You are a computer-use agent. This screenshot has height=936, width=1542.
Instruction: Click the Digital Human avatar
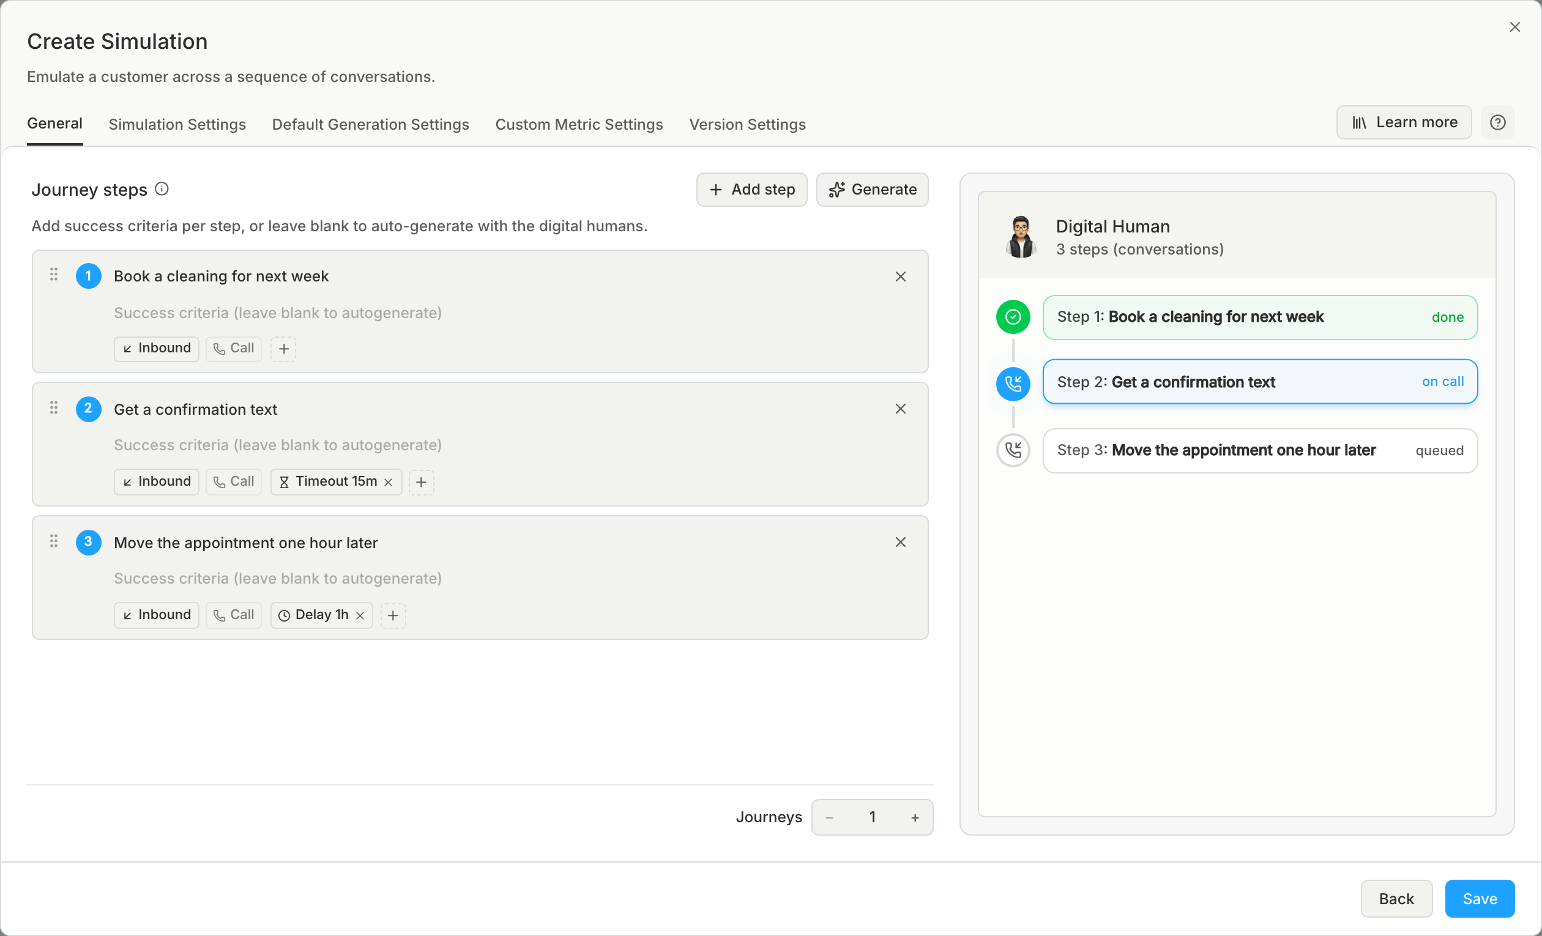click(x=1021, y=237)
